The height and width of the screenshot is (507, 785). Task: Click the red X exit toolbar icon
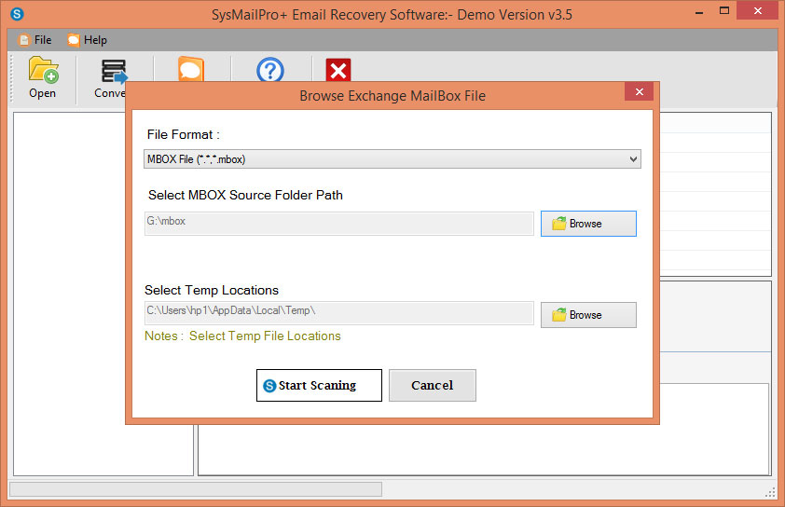pos(337,70)
